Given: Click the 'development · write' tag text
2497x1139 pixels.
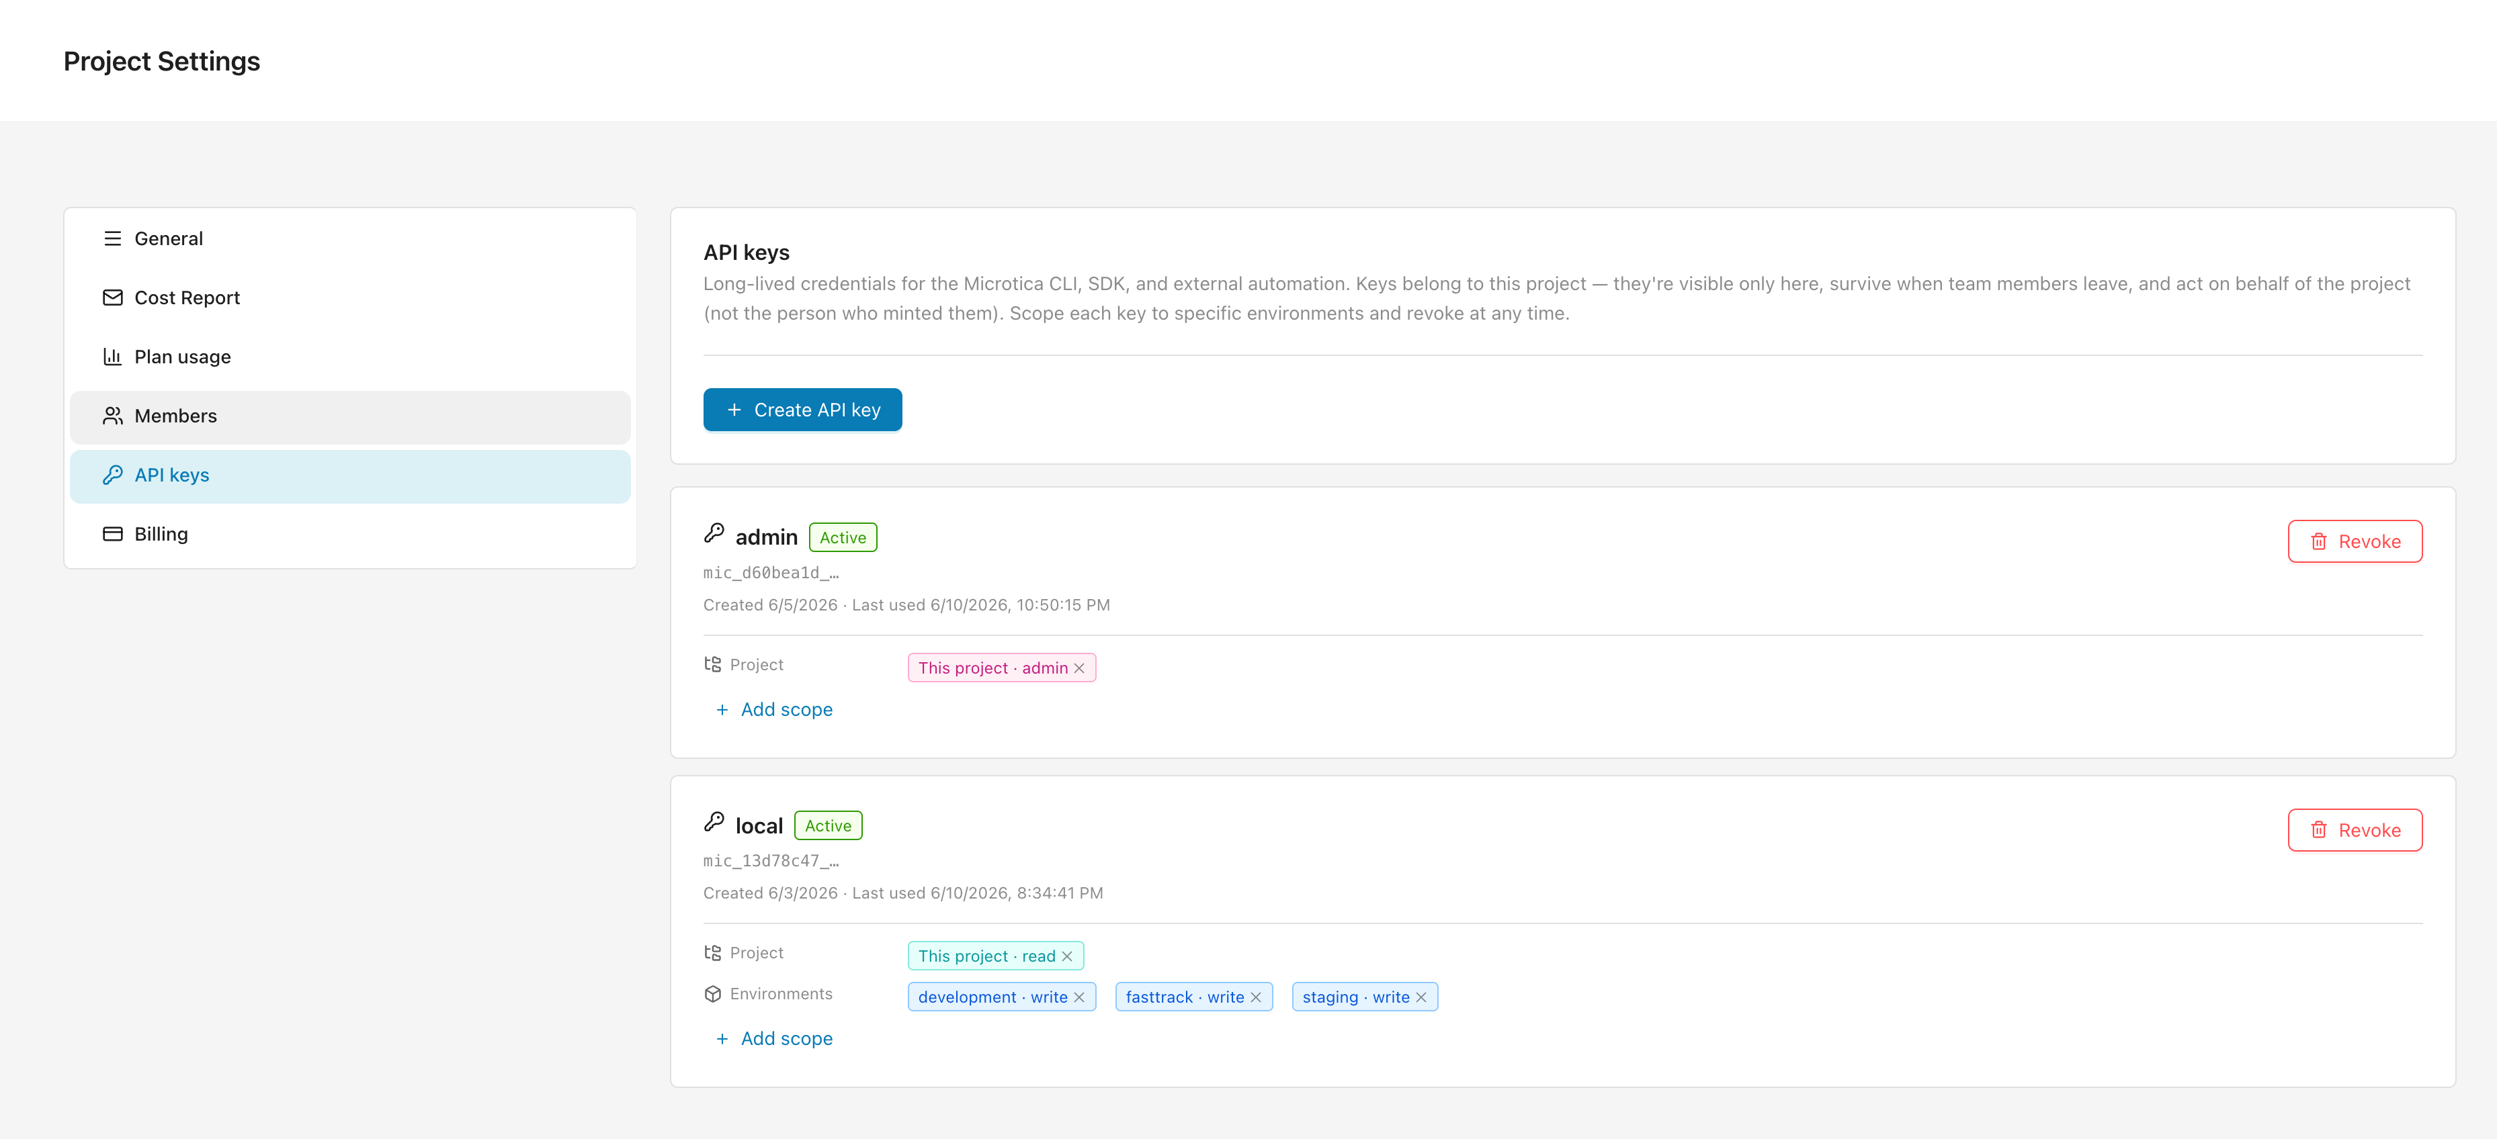Looking at the screenshot, I should click(x=992, y=997).
